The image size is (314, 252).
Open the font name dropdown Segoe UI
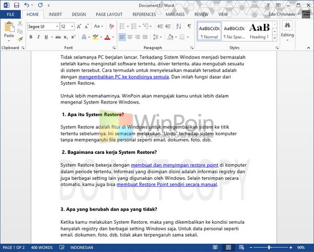pos(57,27)
